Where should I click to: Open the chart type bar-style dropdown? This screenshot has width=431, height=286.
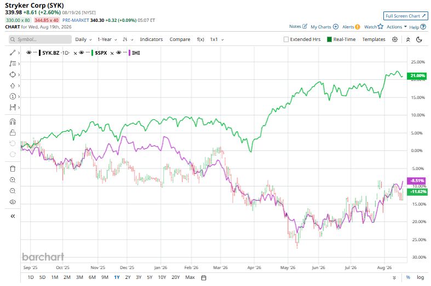[128, 39]
